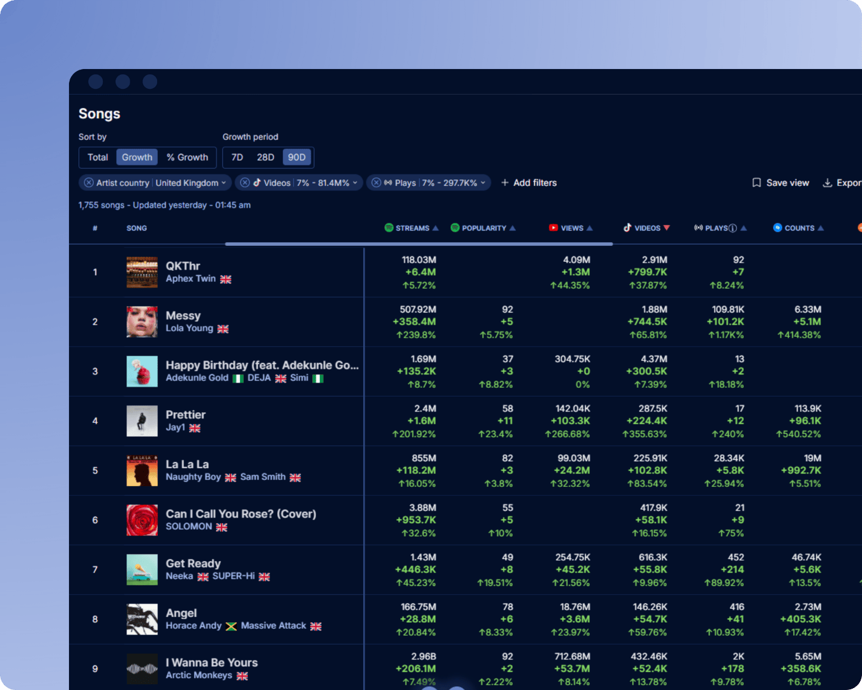Screen dimensions: 862x690
Task: Expand the Plays 7% - 297.7K% filter chevron
Action: click(483, 183)
